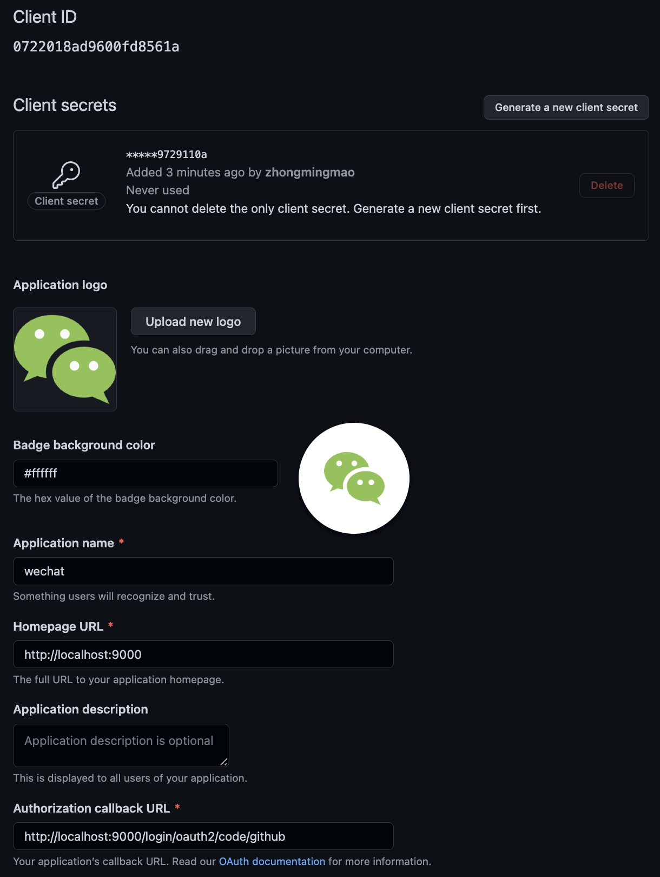Click the key icon for client secret
660x877 pixels.
66,174
